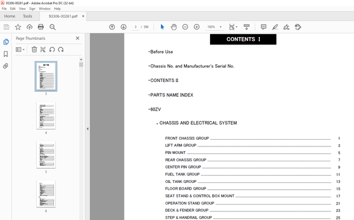
Task: Click CENTER PIN GROUP entry
Action: (x=183, y=167)
